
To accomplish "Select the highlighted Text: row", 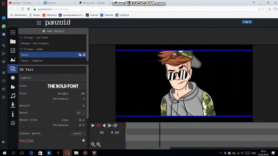I will (53, 55).
